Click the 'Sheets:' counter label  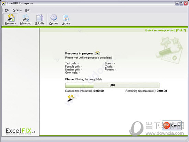point(109,63)
